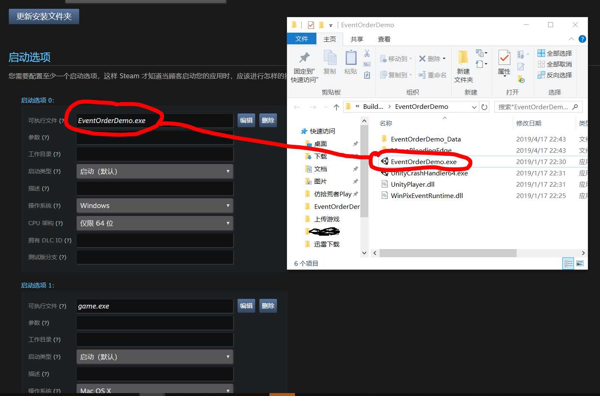Click 删除 for launch option 1
The width and height of the screenshot is (600, 396).
[268, 306]
